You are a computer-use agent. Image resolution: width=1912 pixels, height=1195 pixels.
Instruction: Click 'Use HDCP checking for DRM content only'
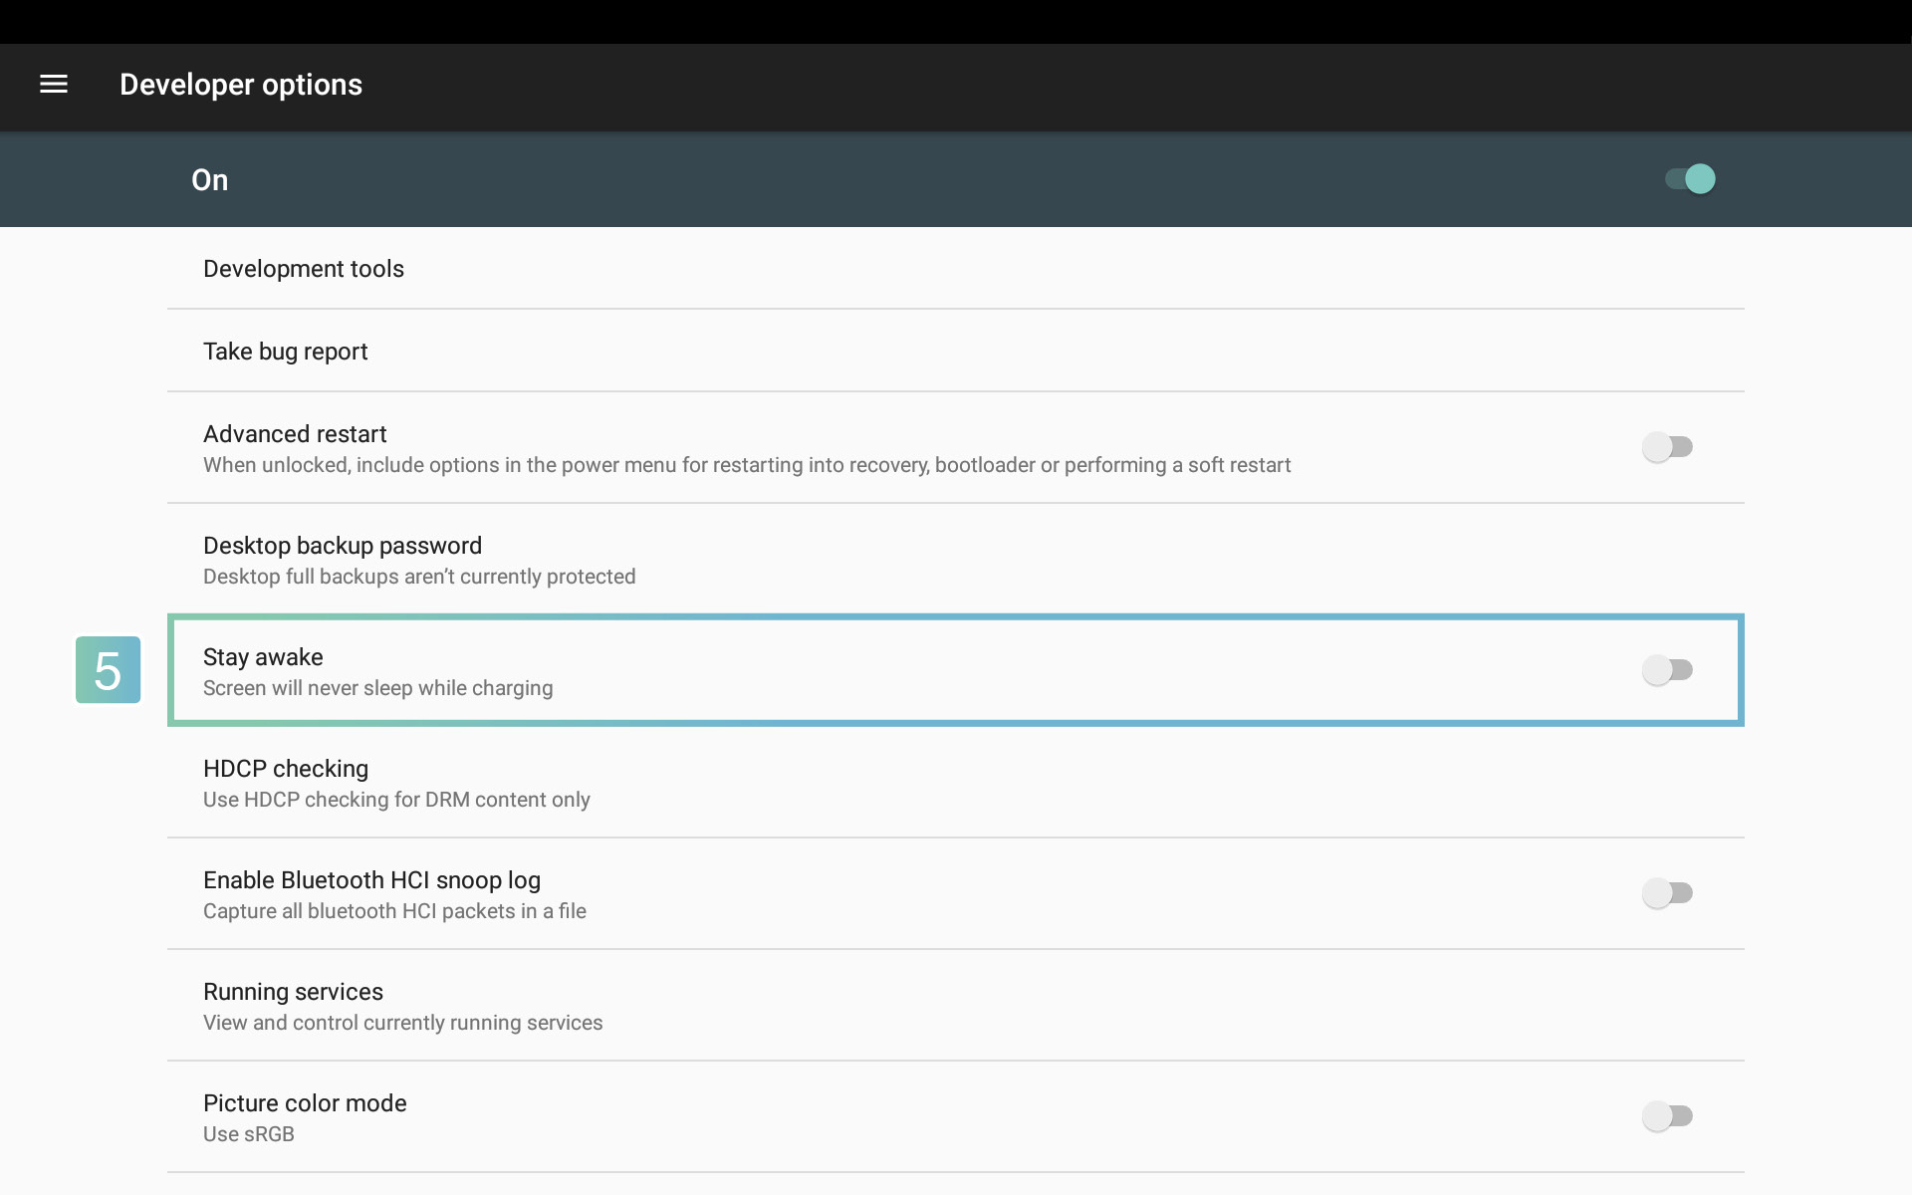pos(396,800)
